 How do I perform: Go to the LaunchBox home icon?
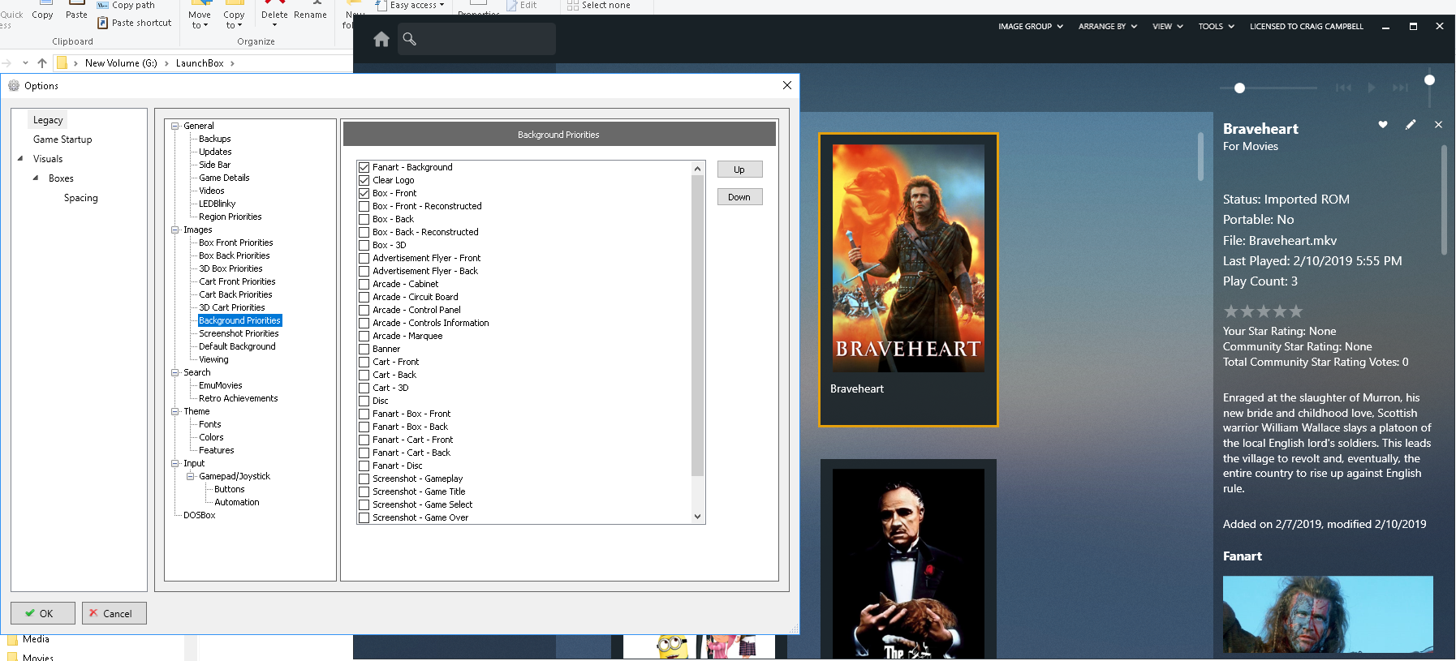click(381, 39)
